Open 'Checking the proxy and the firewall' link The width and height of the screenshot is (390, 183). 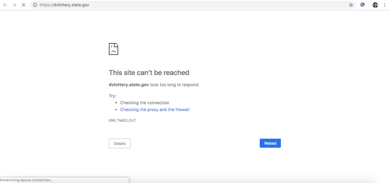[155, 110]
